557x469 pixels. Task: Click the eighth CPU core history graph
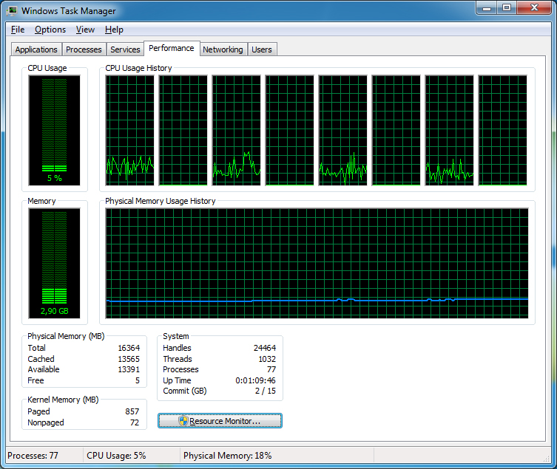[503, 130]
